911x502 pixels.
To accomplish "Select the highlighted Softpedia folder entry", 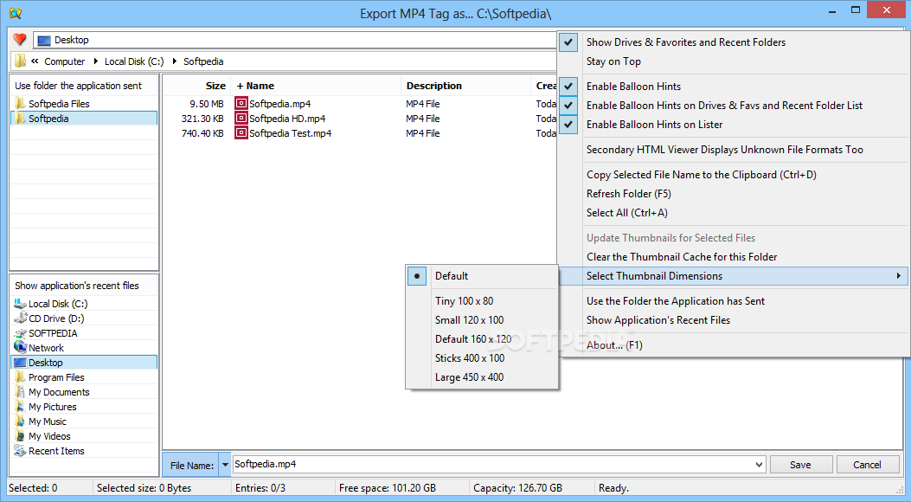I will [84, 118].
